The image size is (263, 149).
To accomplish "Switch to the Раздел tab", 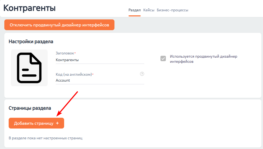I will pos(134,10).
